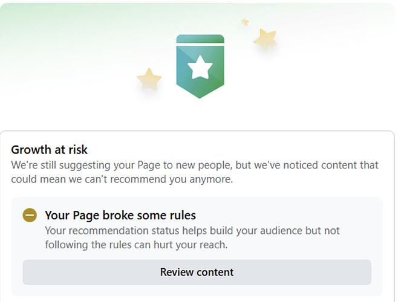
Task: Click the white star inside the badge
Action: pos(200,67)
